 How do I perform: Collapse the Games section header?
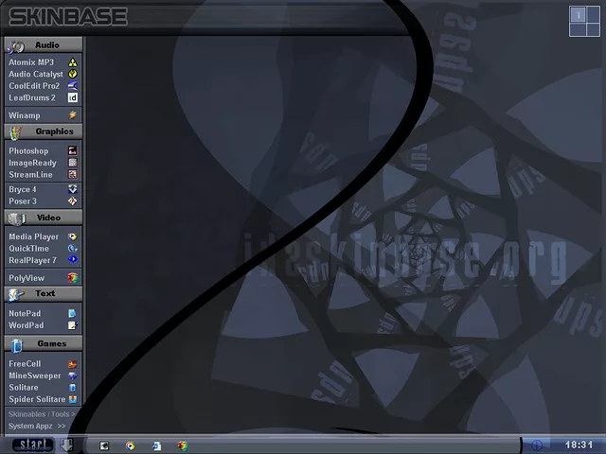[44, 343]
